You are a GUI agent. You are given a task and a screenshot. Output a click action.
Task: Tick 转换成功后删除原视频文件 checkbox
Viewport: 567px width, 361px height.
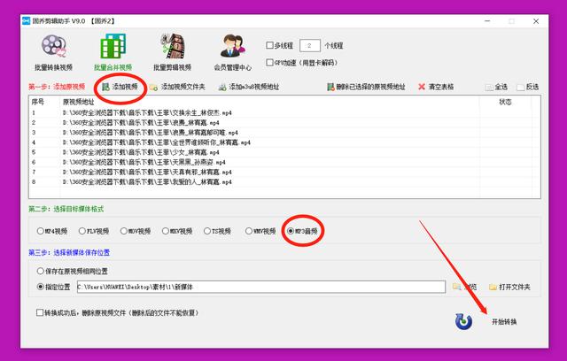click(40, 312)
